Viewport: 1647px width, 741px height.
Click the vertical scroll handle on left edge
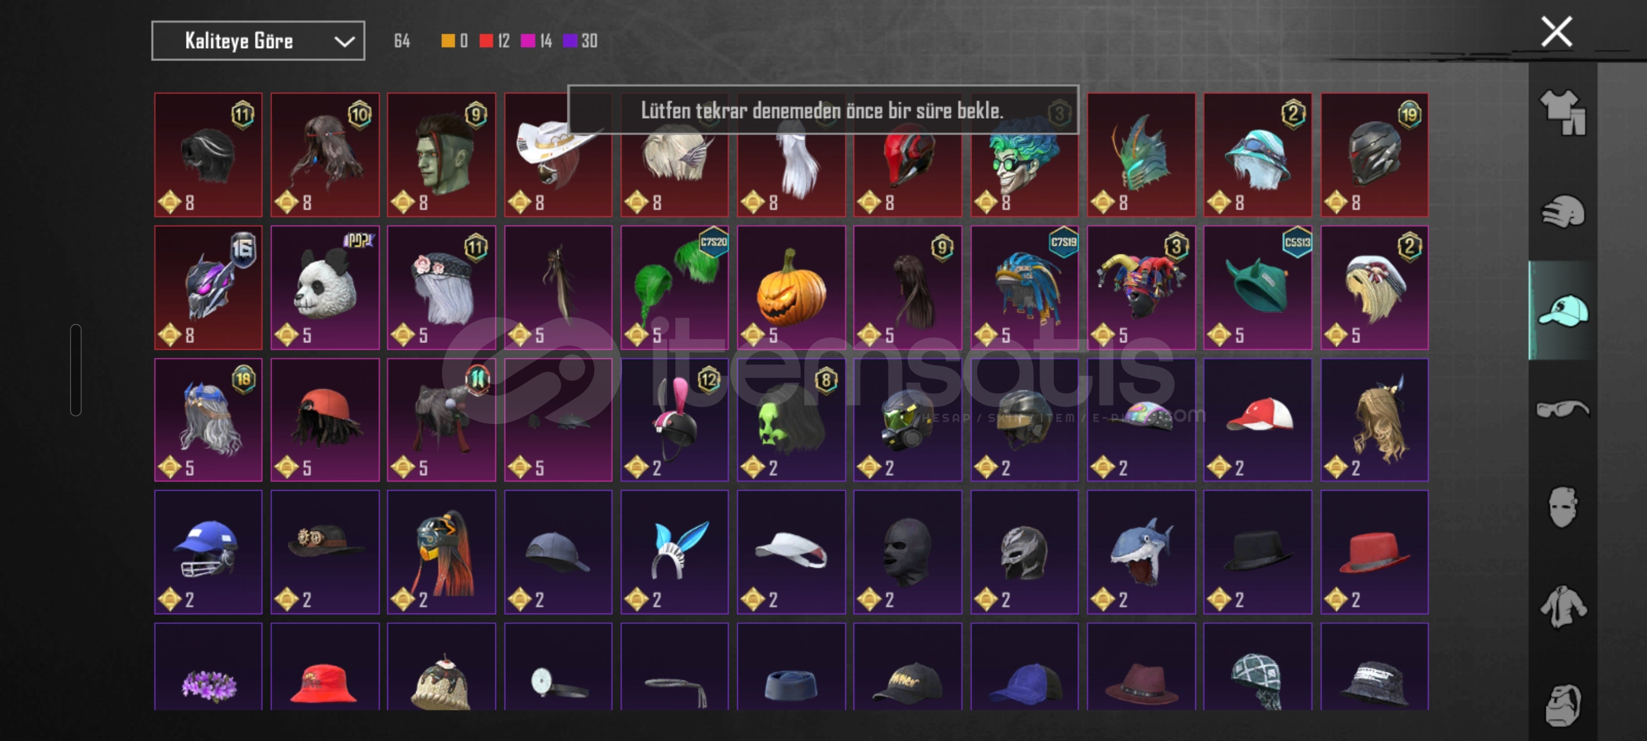pyautogui.click(x=75, y=370)
